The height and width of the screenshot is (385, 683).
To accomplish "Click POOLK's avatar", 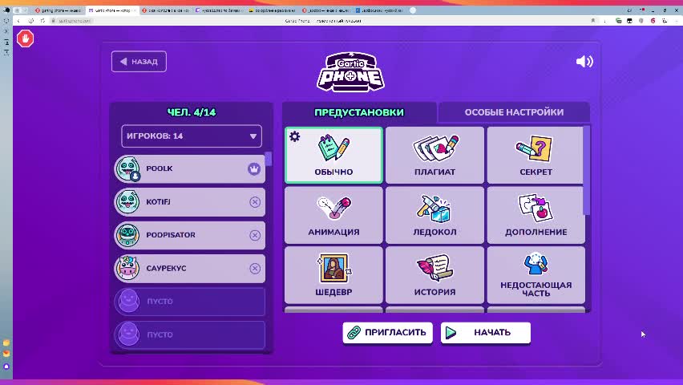I will click(127, 168).
